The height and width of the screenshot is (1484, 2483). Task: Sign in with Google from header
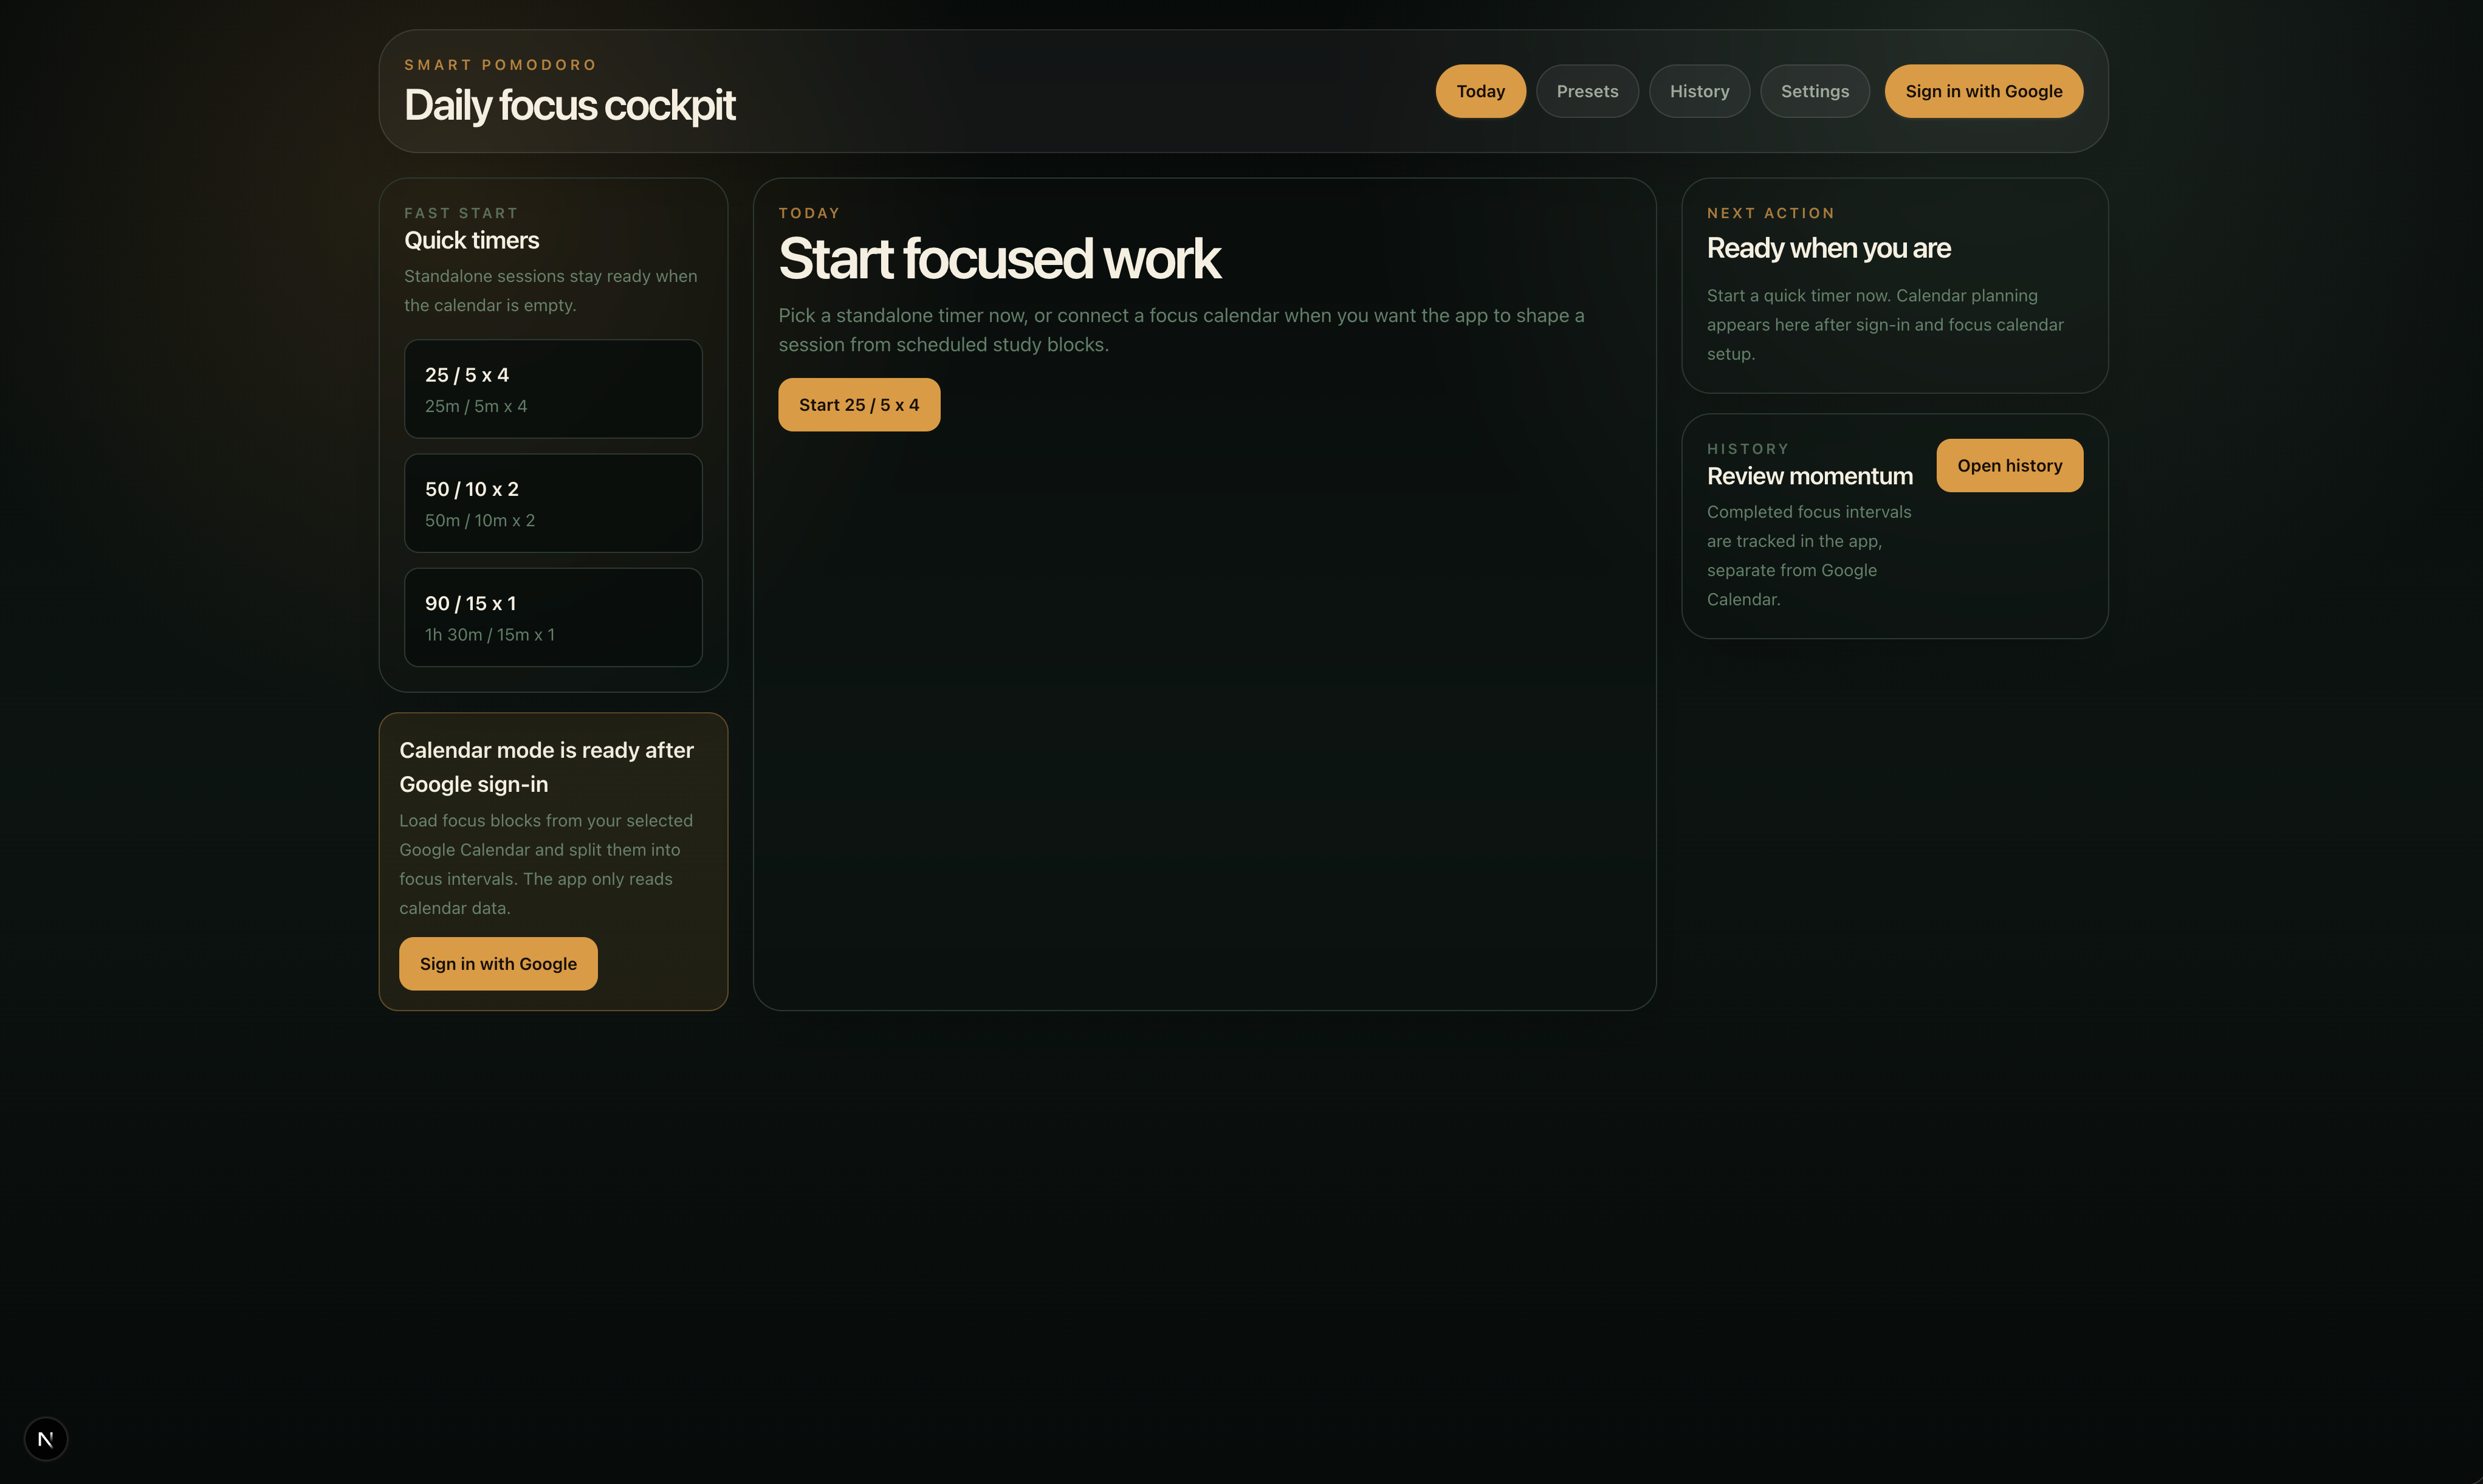1984,91
